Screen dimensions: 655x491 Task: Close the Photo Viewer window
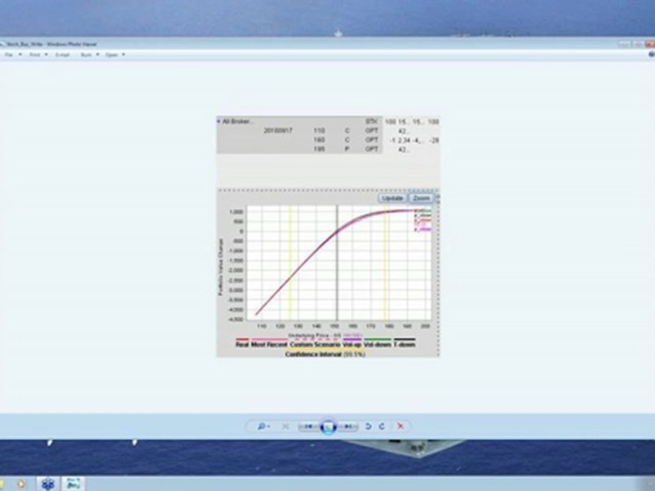pos(650,44)
